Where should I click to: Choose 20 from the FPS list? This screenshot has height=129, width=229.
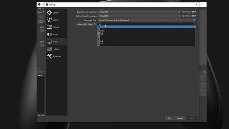click(x=146, y=29)
